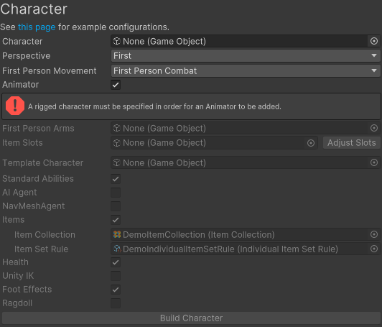Click the Perspective dropdown arrow
This screenshot has height=327, width=382.
point(374,56)
